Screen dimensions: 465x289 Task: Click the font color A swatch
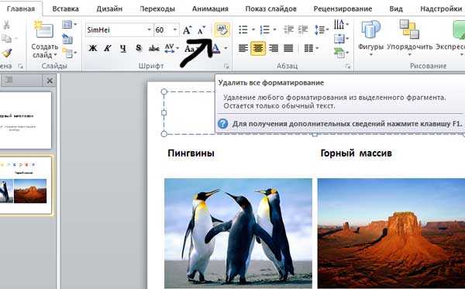[x=216, y=48]
